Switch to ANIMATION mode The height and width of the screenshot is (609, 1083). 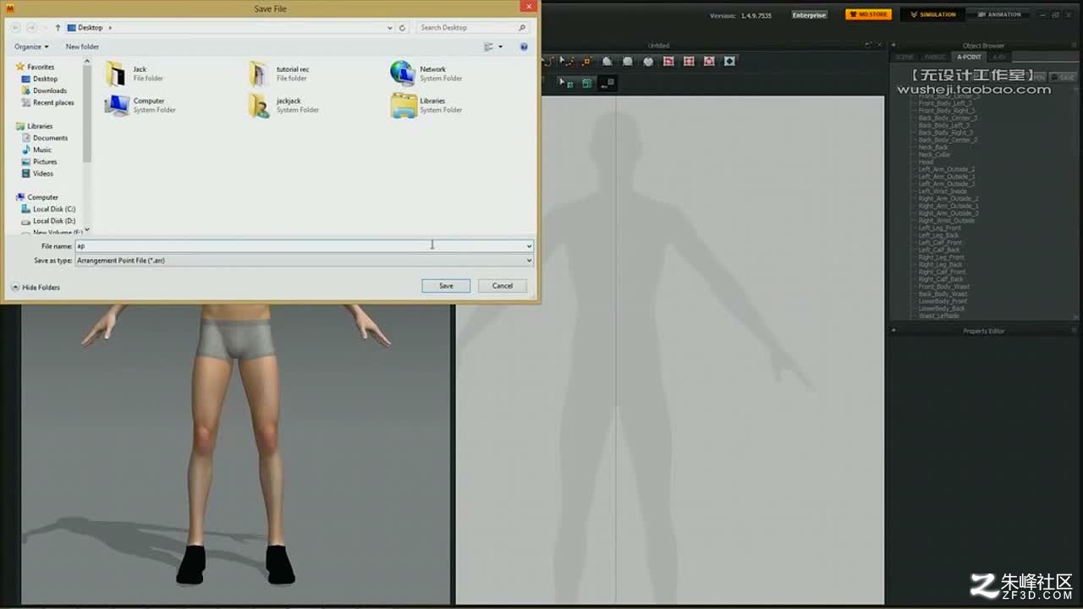coord(998,14)
